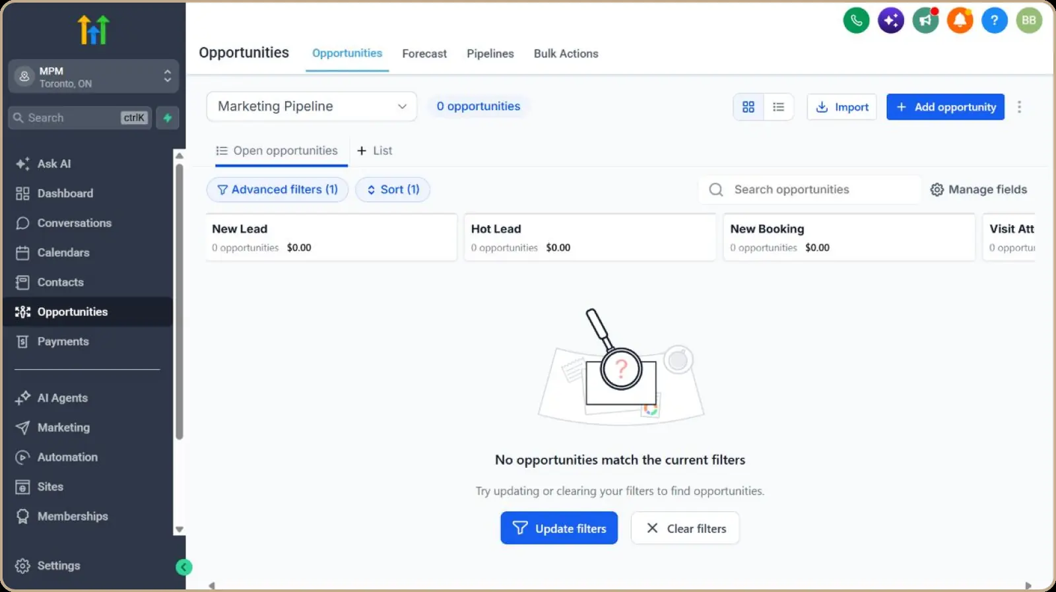This screenshot has height=592, width=1056.
Task: Open the green phone dialer icon
Action: [856, 20]
